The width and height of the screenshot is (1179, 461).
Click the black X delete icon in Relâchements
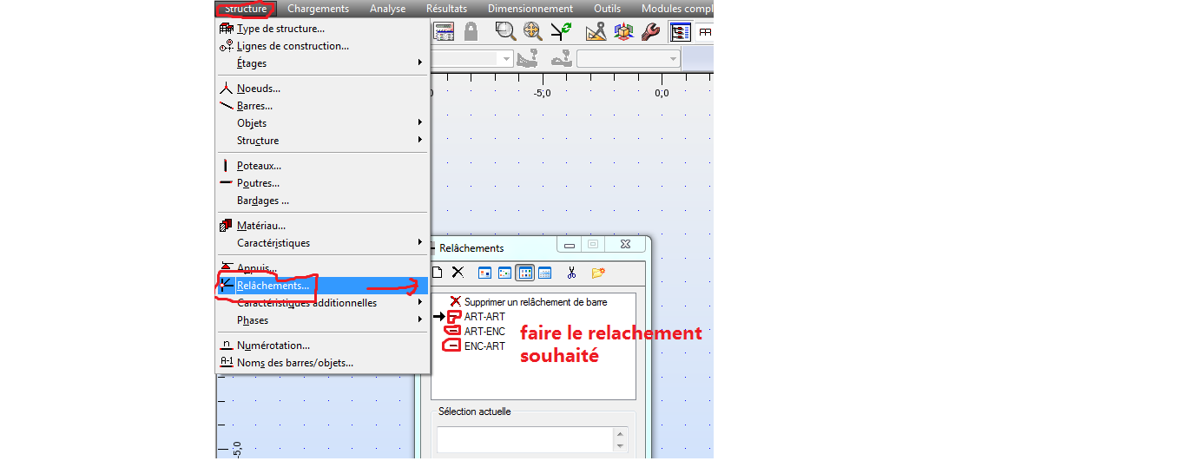coord(458,273)
